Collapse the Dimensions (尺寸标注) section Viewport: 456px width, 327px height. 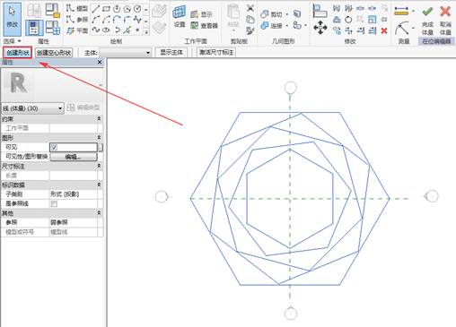coord(99,166)
